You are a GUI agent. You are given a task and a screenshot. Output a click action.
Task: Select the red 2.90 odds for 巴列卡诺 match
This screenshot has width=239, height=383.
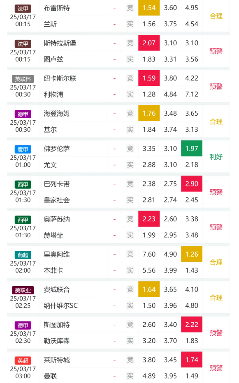pyautogui.click(x=192, y=183)
